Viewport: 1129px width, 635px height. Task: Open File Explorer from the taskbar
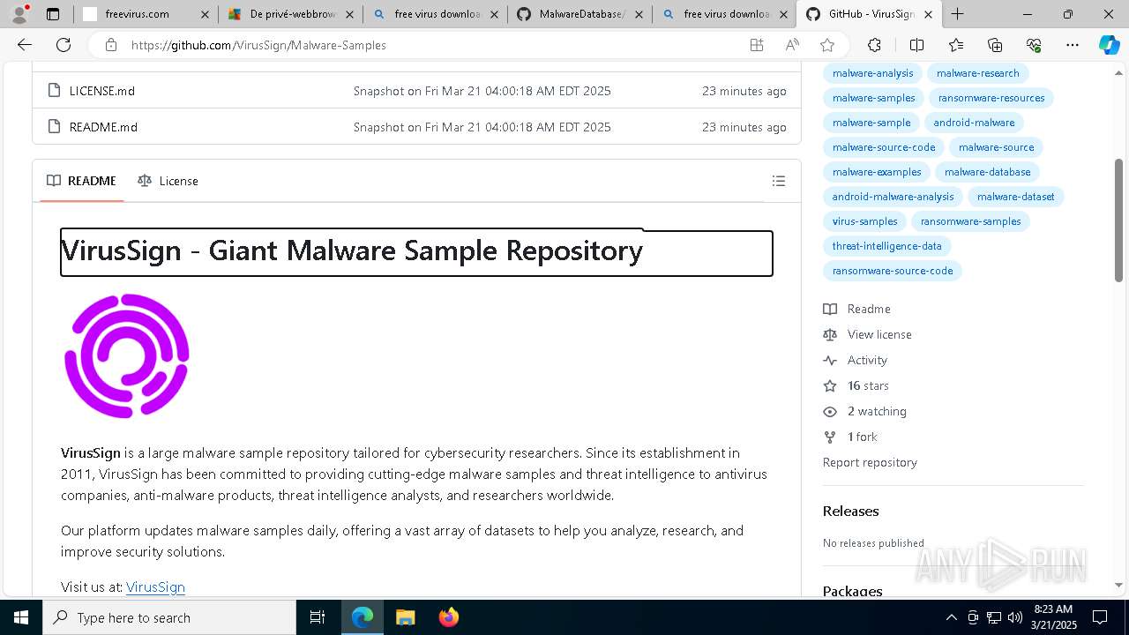pyautogui.click(x=405, y=617)
